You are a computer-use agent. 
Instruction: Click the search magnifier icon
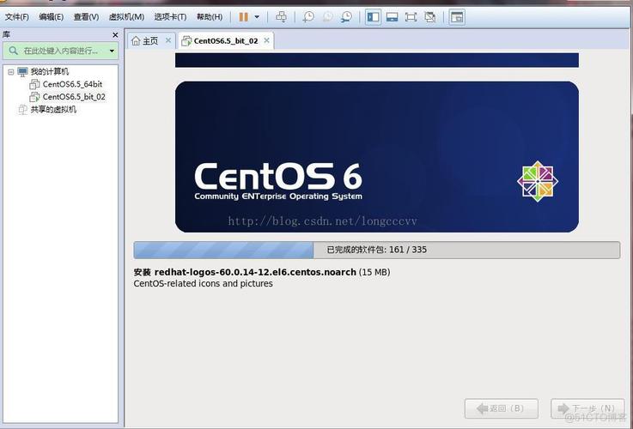pyautogui.click(x=13, y=51)
